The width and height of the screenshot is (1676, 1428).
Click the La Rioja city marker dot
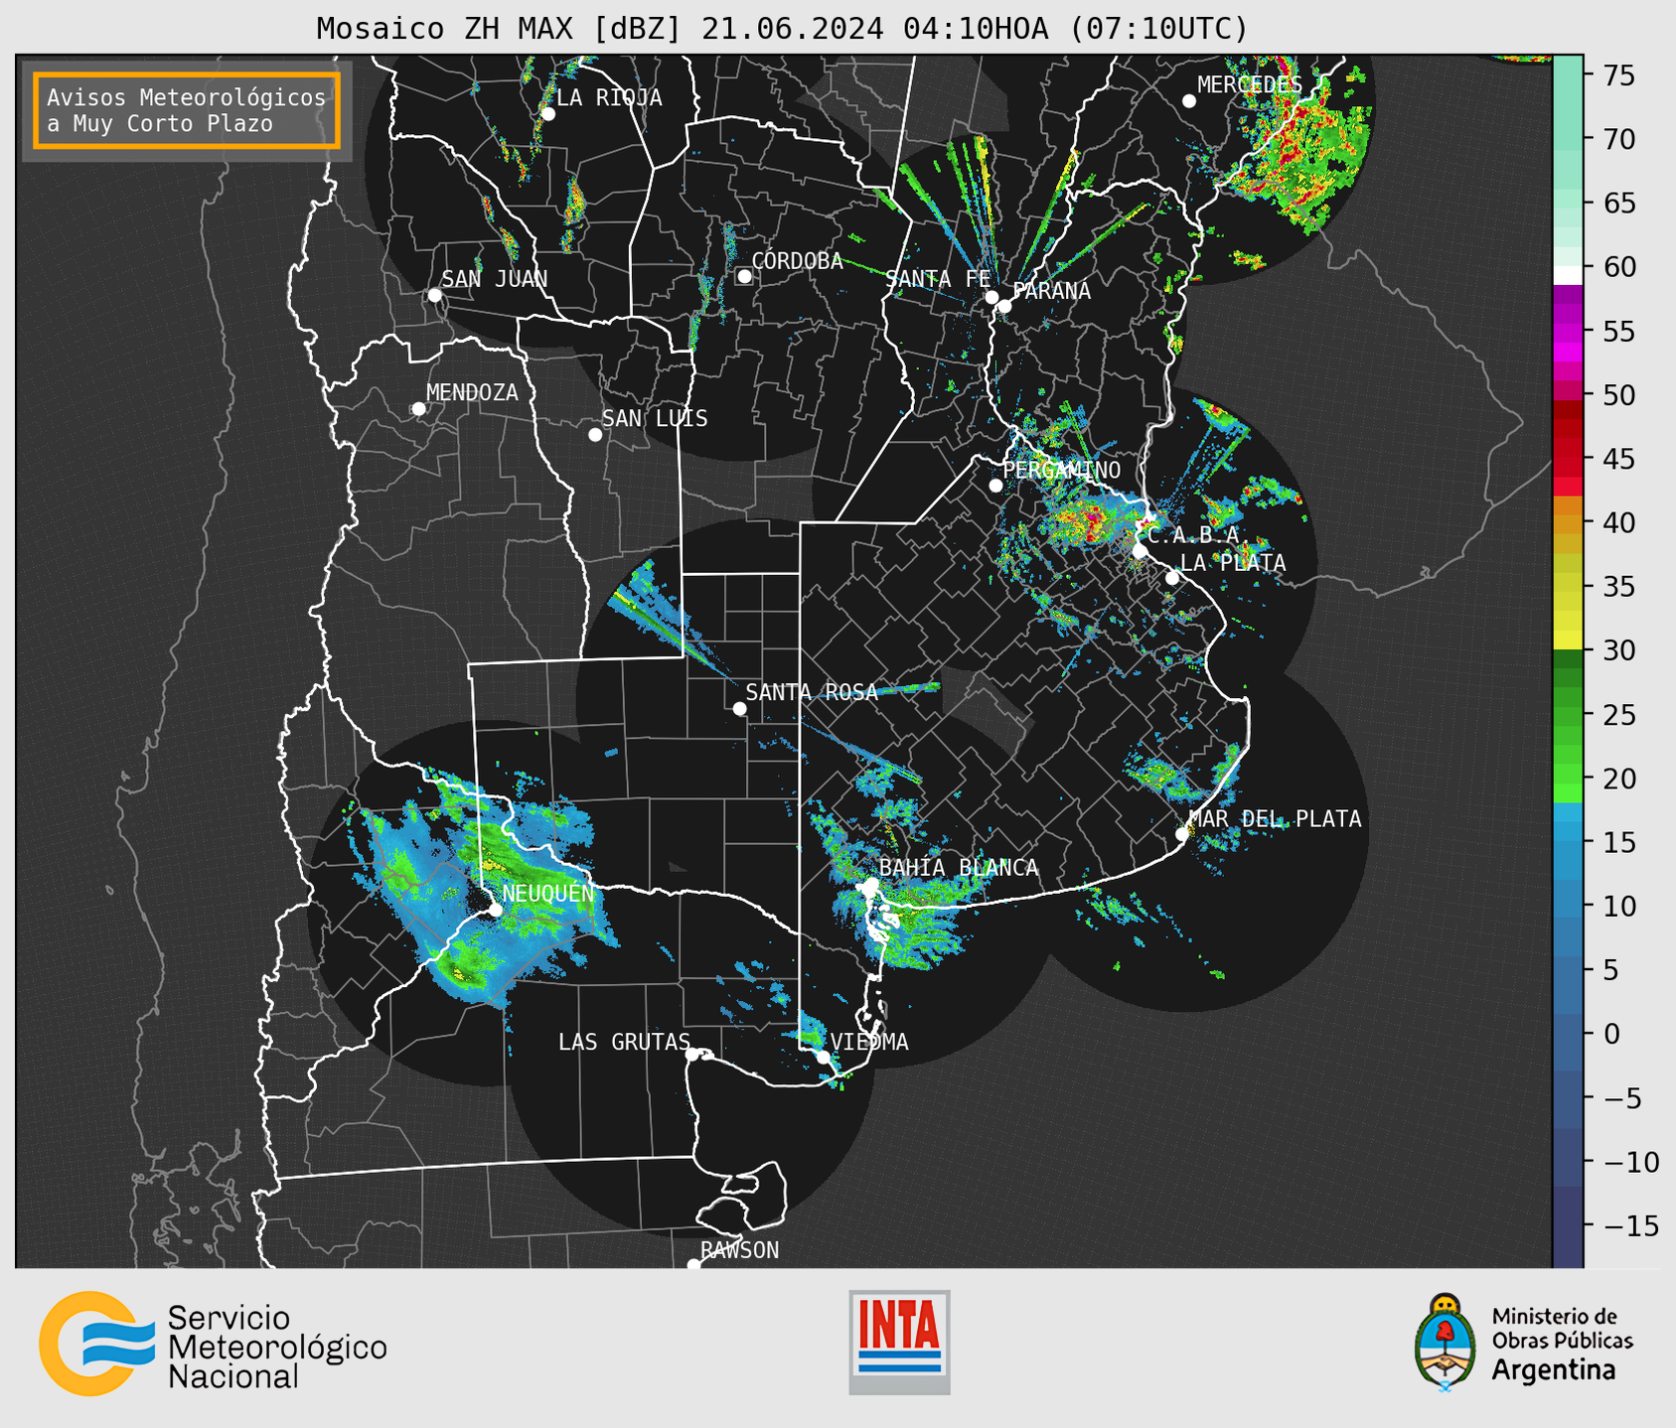tap(548, 114)
